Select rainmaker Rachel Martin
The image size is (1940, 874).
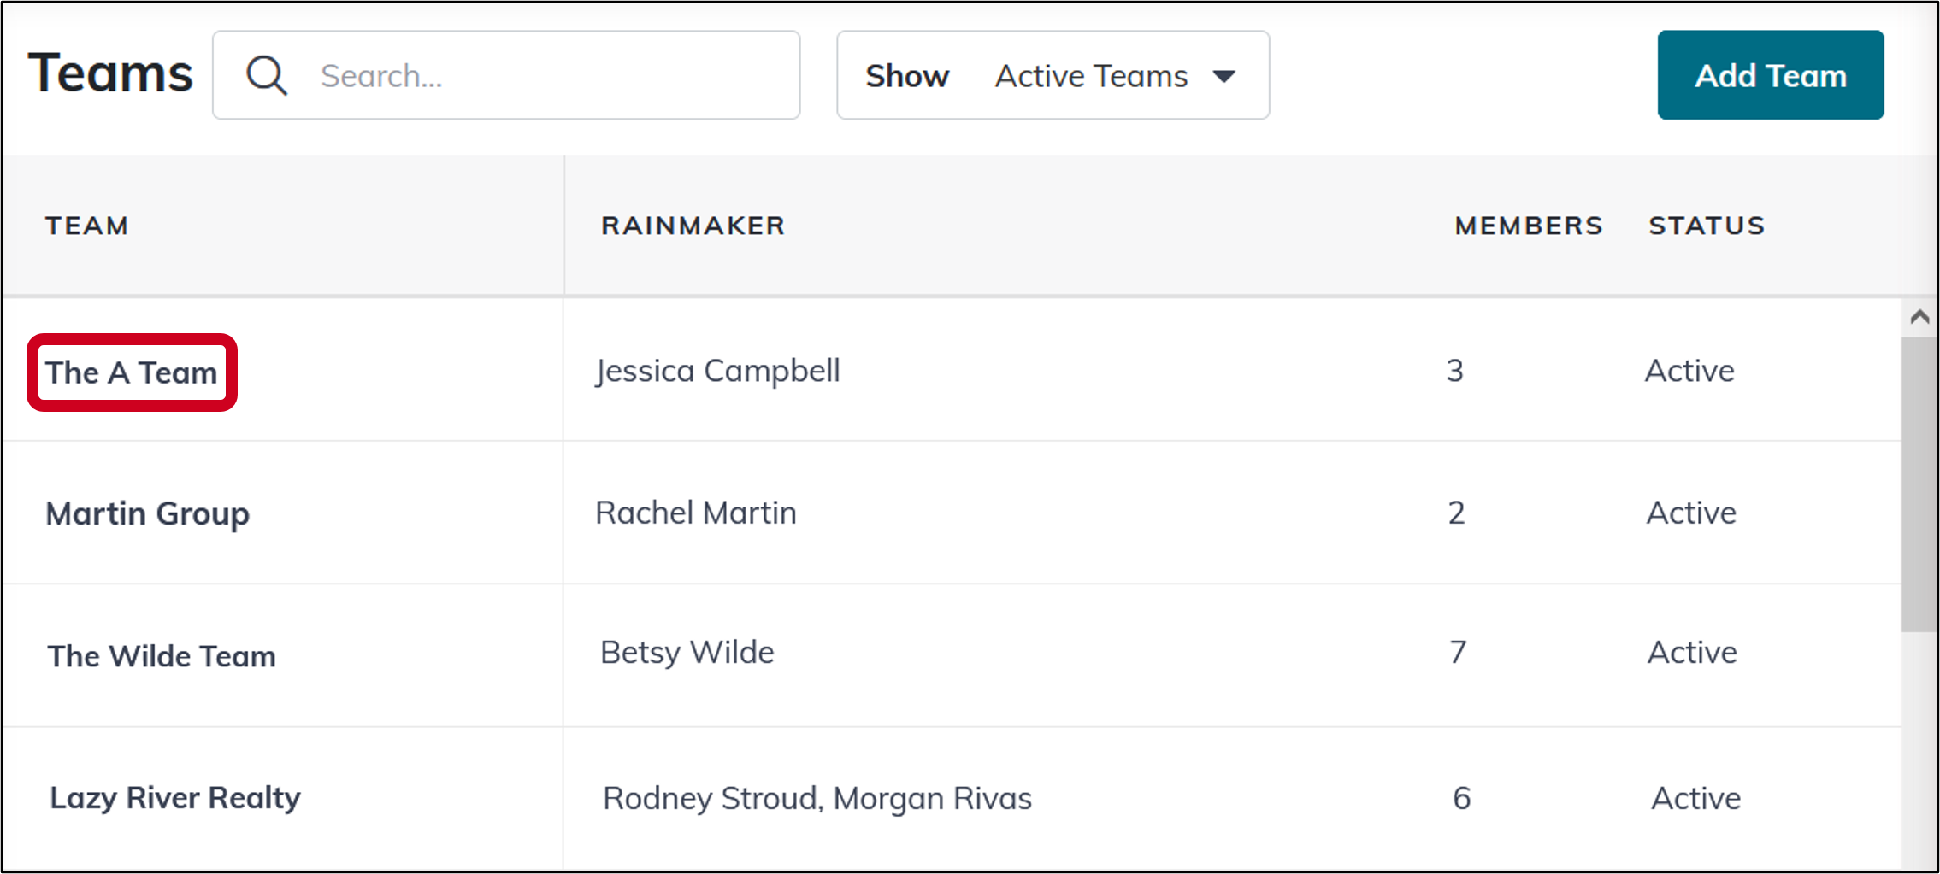[695, 513]
